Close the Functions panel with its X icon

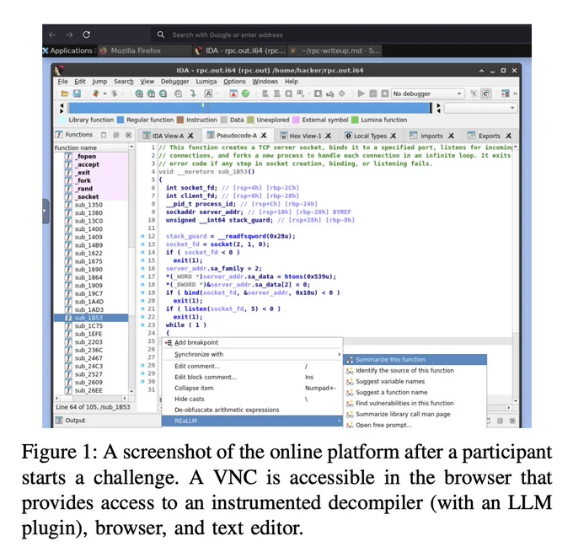128,135
